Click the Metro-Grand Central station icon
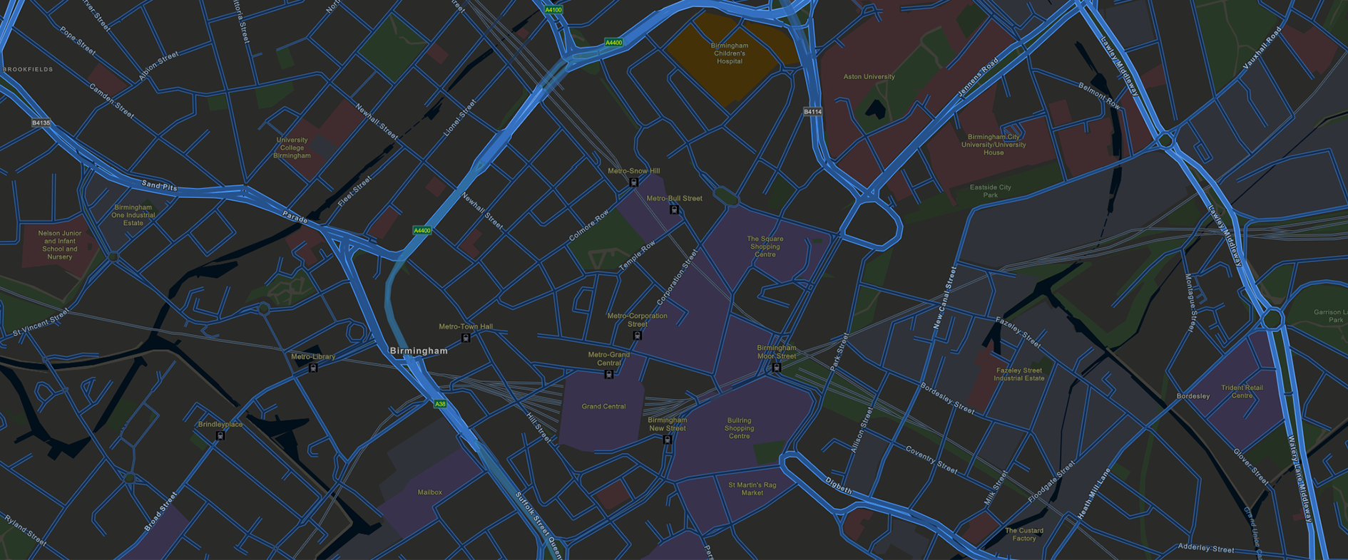The image size is (1348, 560). tap(608, 374)
